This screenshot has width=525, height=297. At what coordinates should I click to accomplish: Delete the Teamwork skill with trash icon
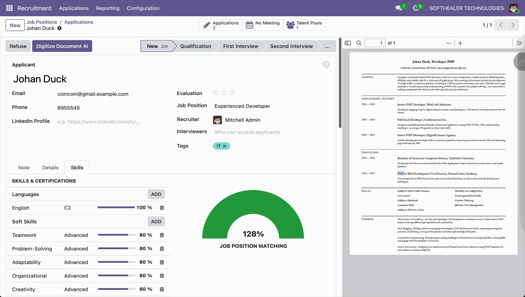(x=162, y=235)
